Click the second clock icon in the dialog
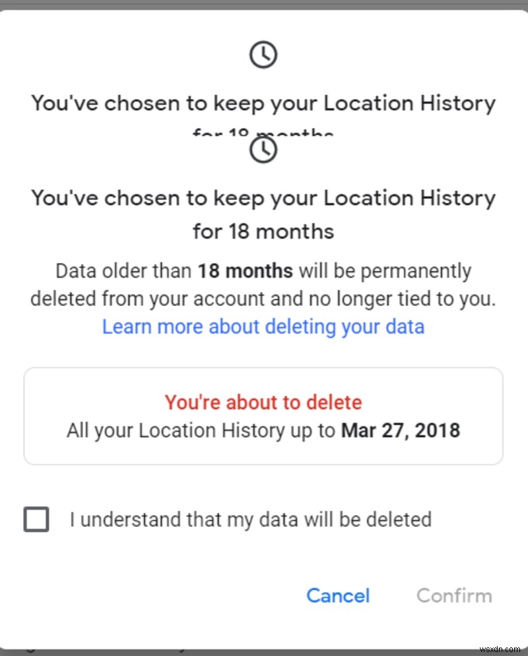This screenshot has width=528, height=656. coord(263,150)
